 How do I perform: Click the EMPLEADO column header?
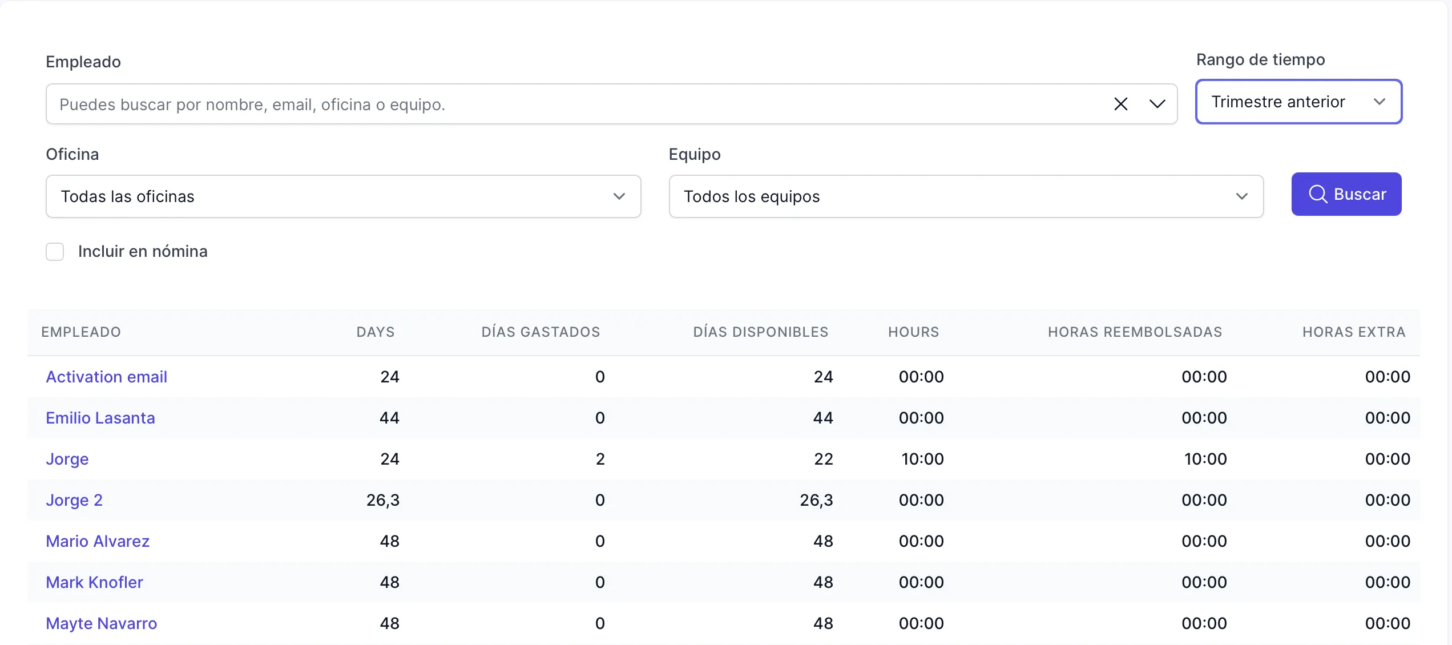81,332
